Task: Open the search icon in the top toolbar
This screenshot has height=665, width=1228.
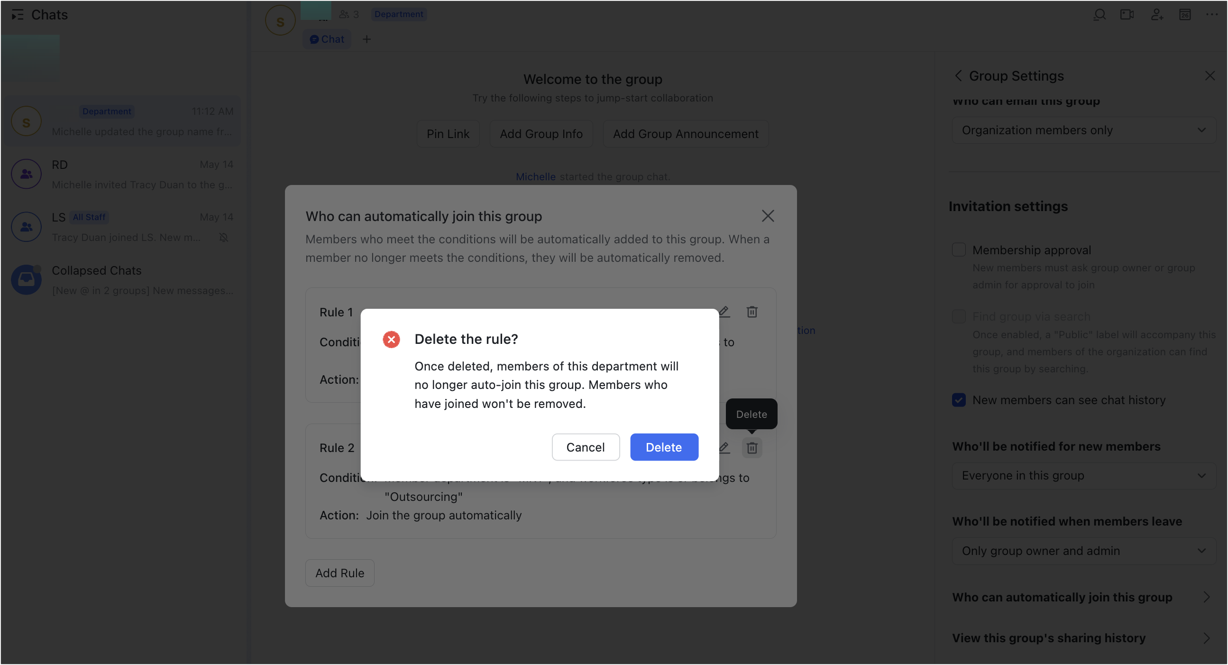Action: pos(1100,15)
